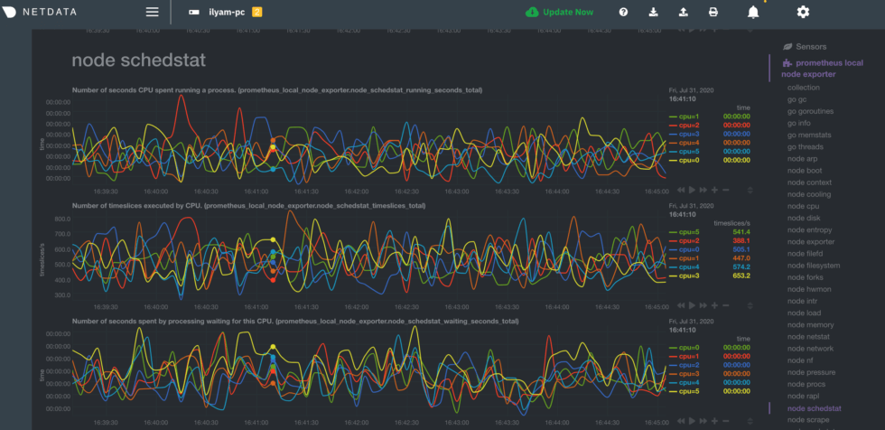Click the export snapshot download icon

(x=654, y=13)
